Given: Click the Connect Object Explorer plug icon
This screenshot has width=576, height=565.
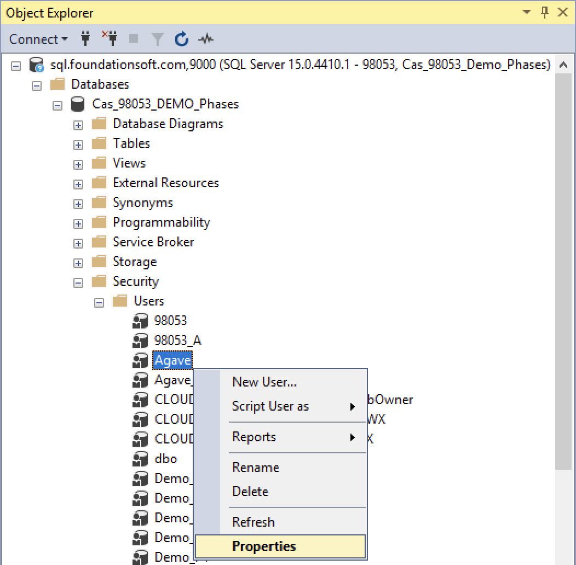Looking at the screenshot, I should [85, 38].
